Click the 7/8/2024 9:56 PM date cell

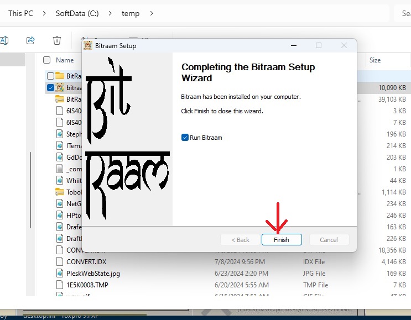tap(240, 261)
